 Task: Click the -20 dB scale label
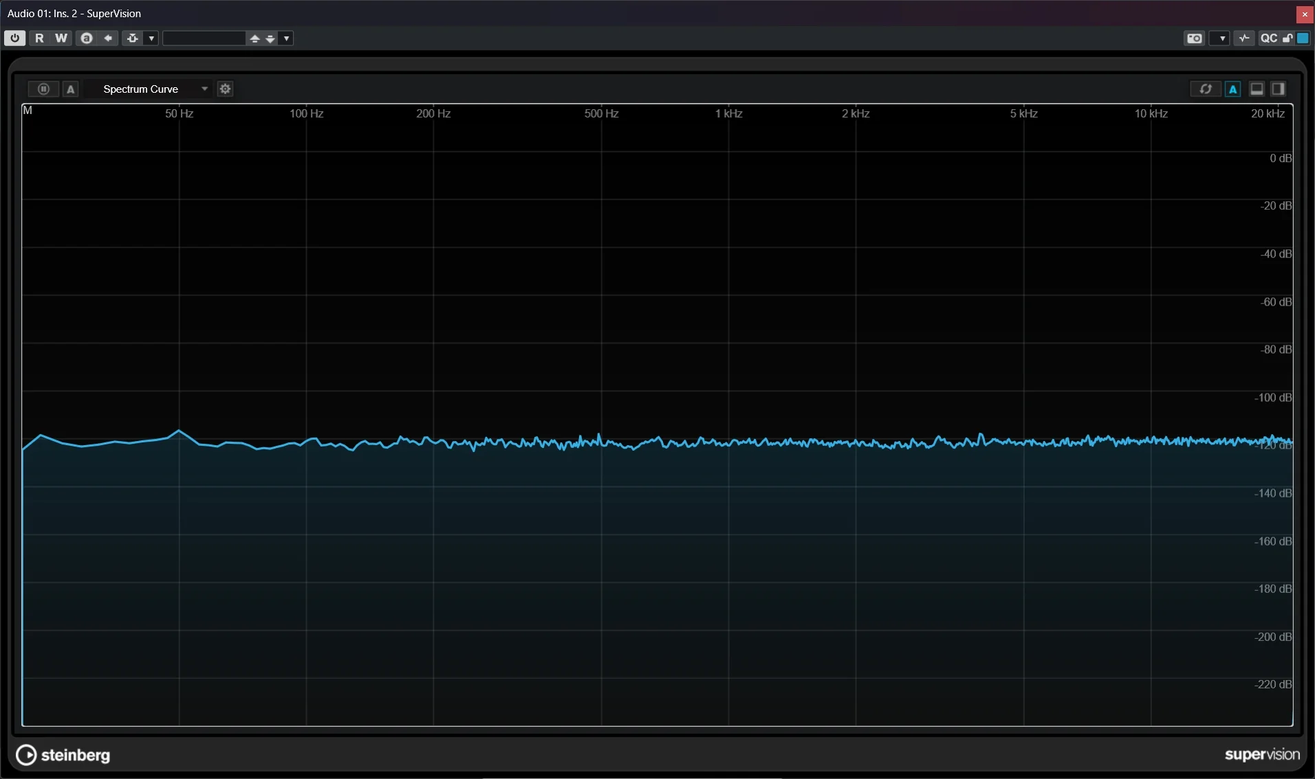coord(1276,206)
